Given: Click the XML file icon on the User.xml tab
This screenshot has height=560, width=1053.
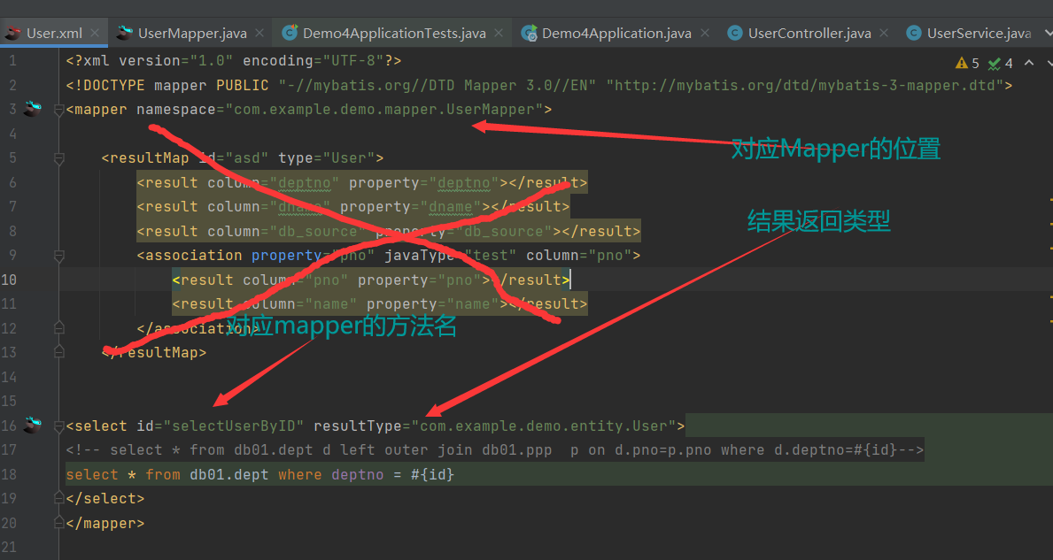Looking at the screenshot, I should coord(12,32).
